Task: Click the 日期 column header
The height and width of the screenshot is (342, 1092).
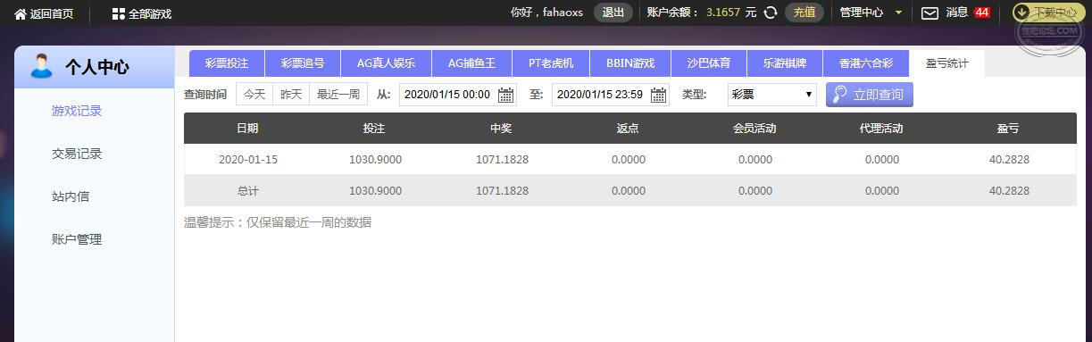Action: point(247,128)
